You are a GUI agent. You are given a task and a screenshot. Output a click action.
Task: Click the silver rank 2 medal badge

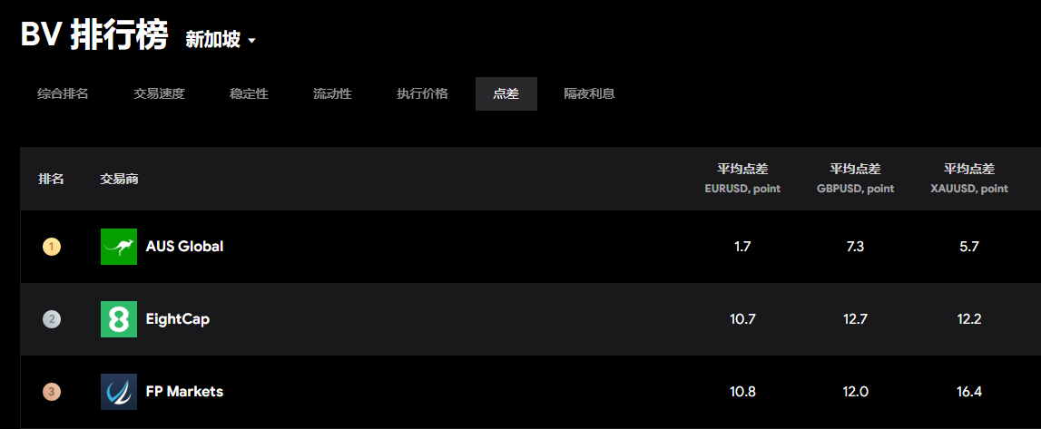pos(52,319)
